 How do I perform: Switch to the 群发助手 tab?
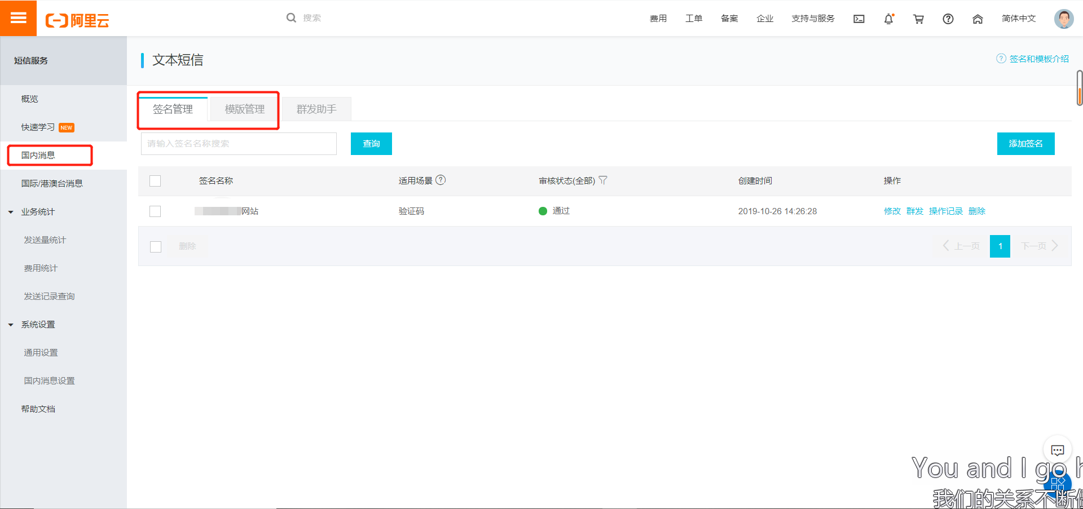316,109
